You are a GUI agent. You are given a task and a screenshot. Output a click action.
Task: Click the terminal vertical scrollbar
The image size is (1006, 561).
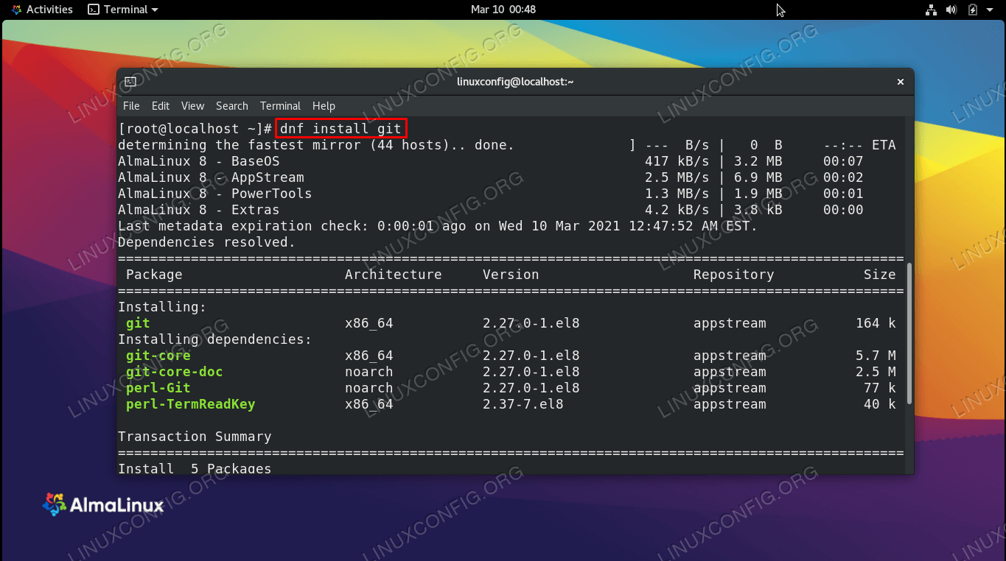pos(909,333)
